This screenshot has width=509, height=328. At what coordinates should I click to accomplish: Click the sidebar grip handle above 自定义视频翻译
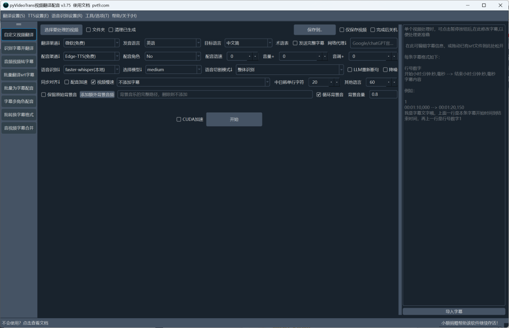19,24
